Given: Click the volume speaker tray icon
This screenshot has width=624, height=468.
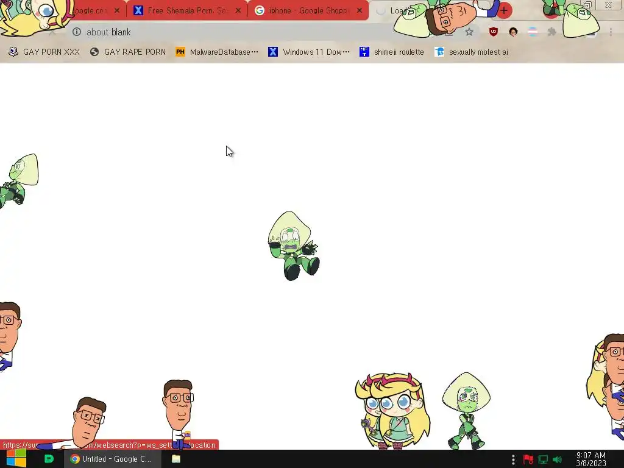Looking at the screenshot, I should (558, 459).
